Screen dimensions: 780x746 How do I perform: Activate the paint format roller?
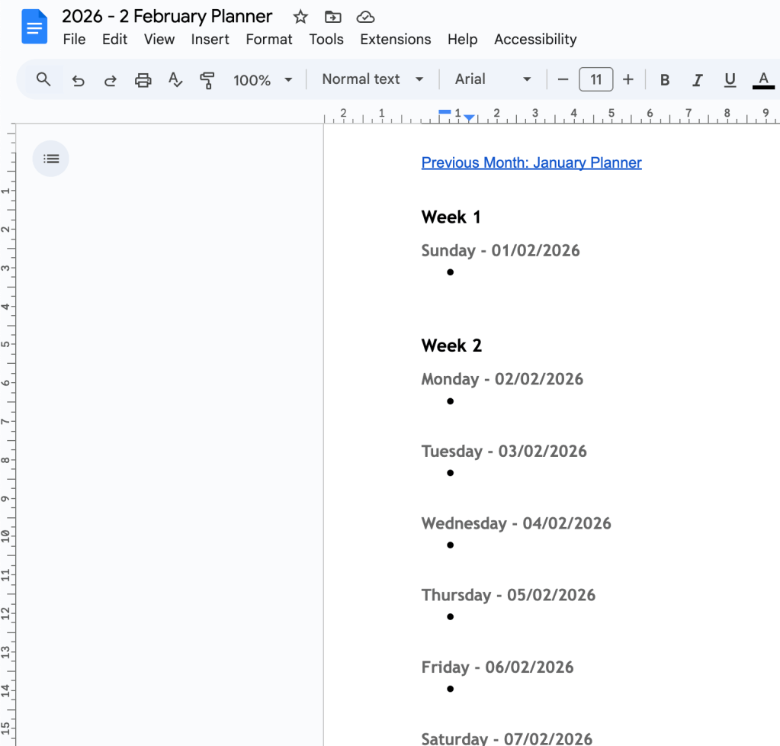tap(207, 80)
